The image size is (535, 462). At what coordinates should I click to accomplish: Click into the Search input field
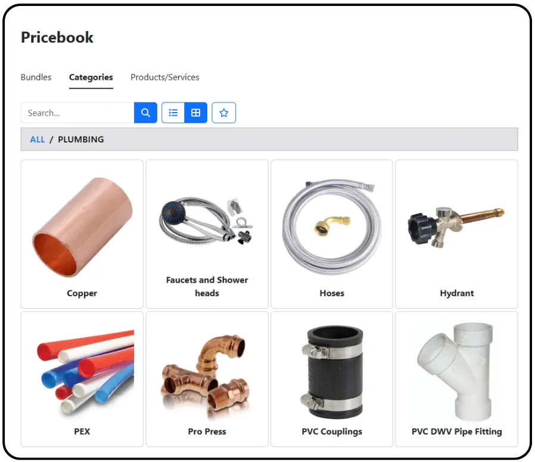(77, 113)
